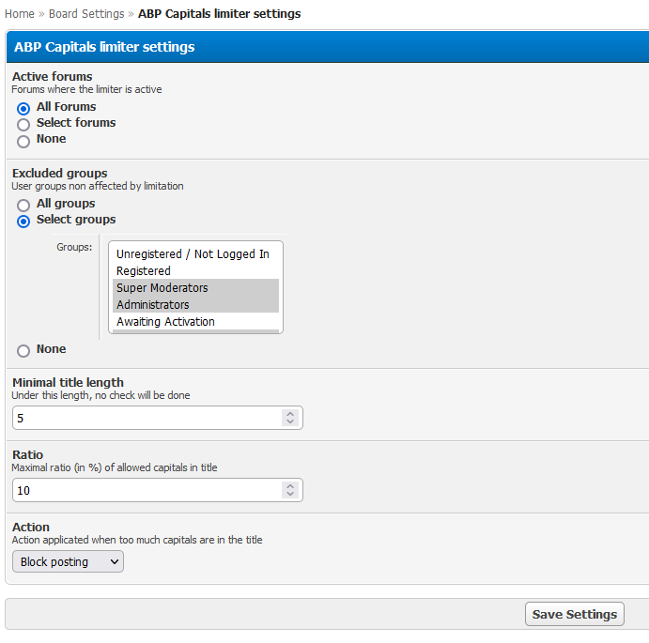Click Administrators in the groups list

[x=153, y=305]
